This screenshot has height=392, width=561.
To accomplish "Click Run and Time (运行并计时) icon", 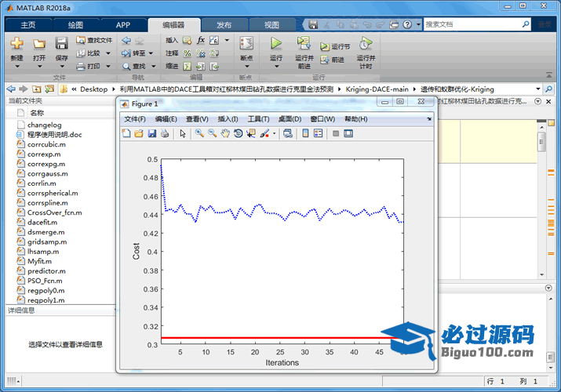I will coord(366,44).
